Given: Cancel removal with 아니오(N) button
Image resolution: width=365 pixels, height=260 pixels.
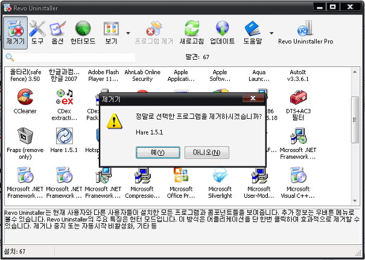Looking at the screenshot, I should (x=207, y=153).
